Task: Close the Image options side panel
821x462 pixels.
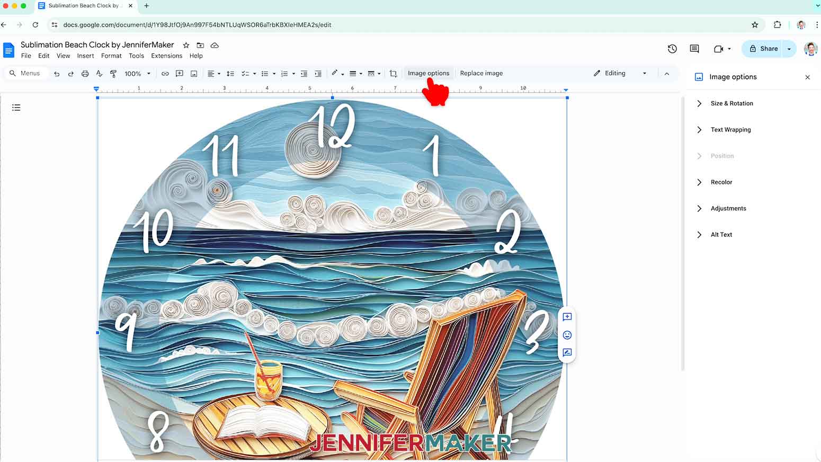Action: [808, 77]
